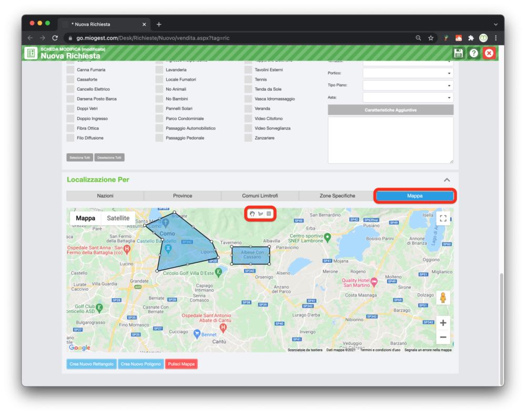
Task: Click the browser address bar
Action: [x=238, y=38]
